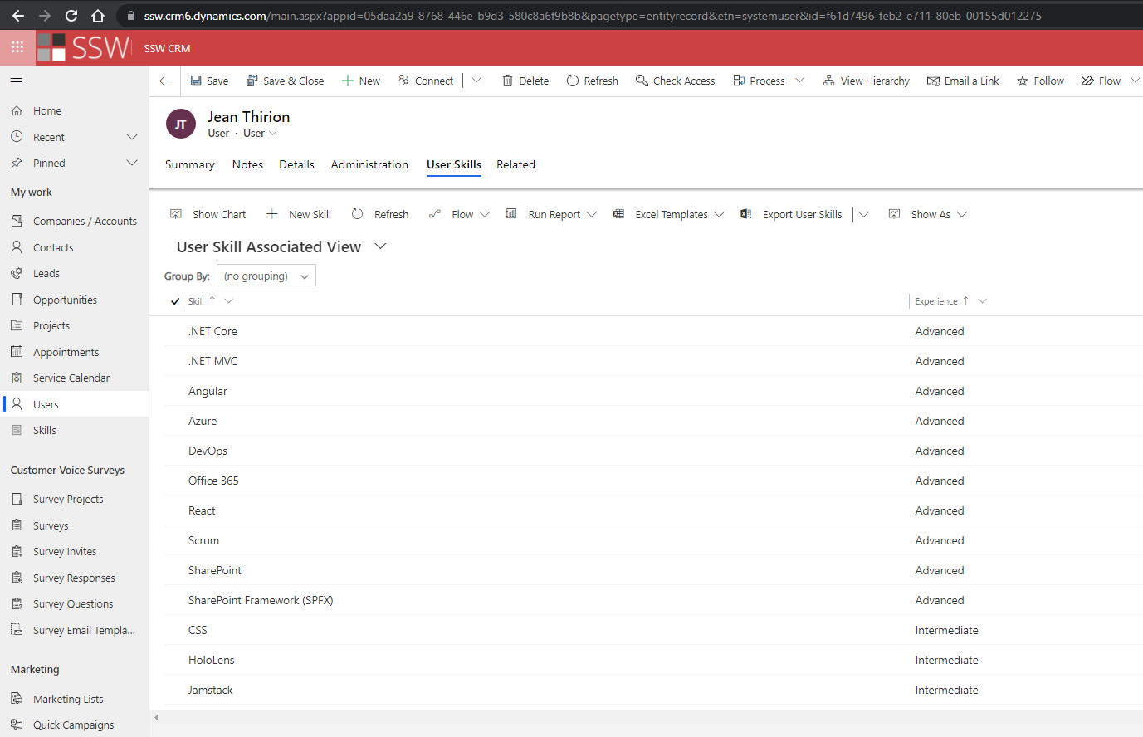Expand the Recent section in sidebar
The height and width of the screenshot is (737, 1143).
pos(131,137)
